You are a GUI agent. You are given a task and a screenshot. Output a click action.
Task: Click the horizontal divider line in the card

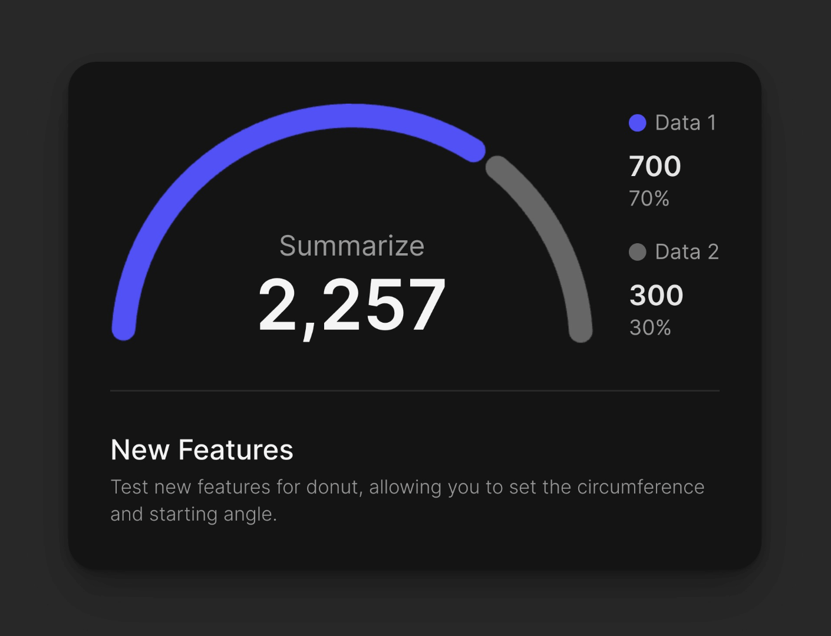click(x=414, y=390)
